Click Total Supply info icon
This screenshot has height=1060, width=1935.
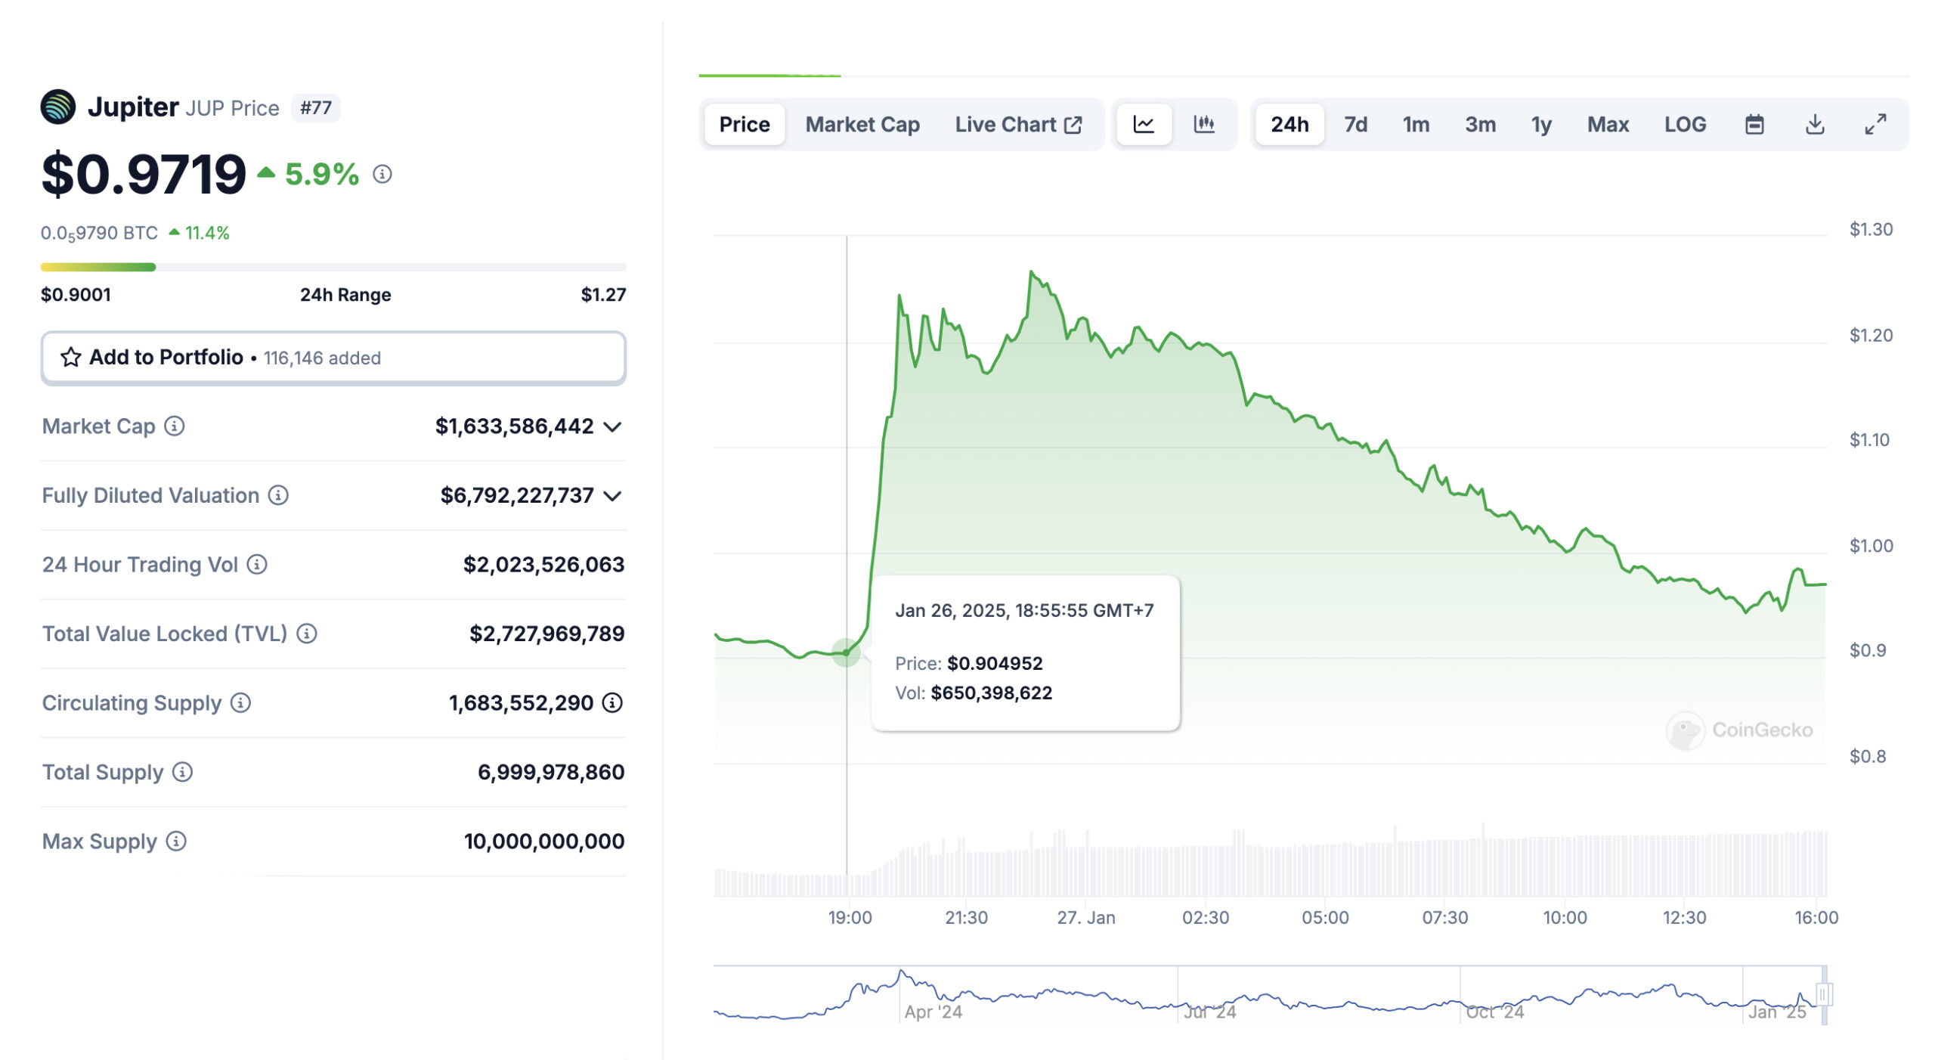tap(182, 772)
